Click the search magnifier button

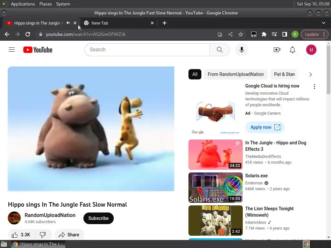(x=219, y=50)
